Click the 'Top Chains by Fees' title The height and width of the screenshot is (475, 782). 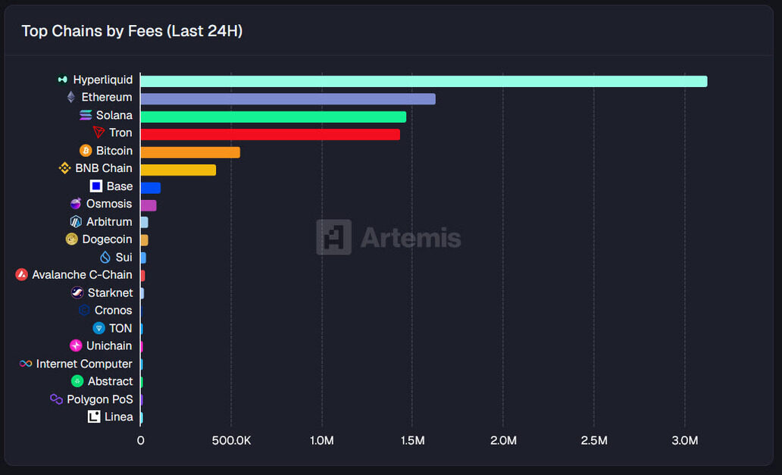coord(132,31)
